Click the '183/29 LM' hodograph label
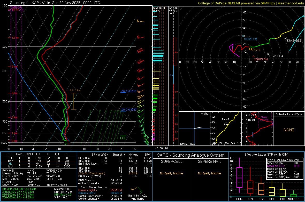Screen dimensions: 305x202 pyautogui.click(x=250, y=39)
